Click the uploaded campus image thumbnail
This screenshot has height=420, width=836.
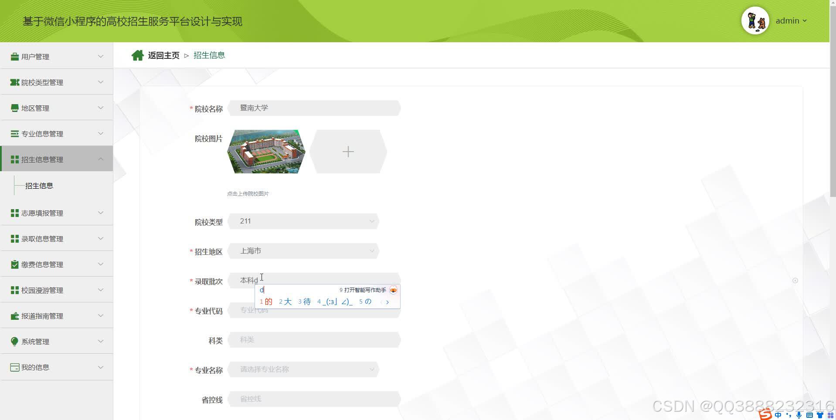coord(266,152)
